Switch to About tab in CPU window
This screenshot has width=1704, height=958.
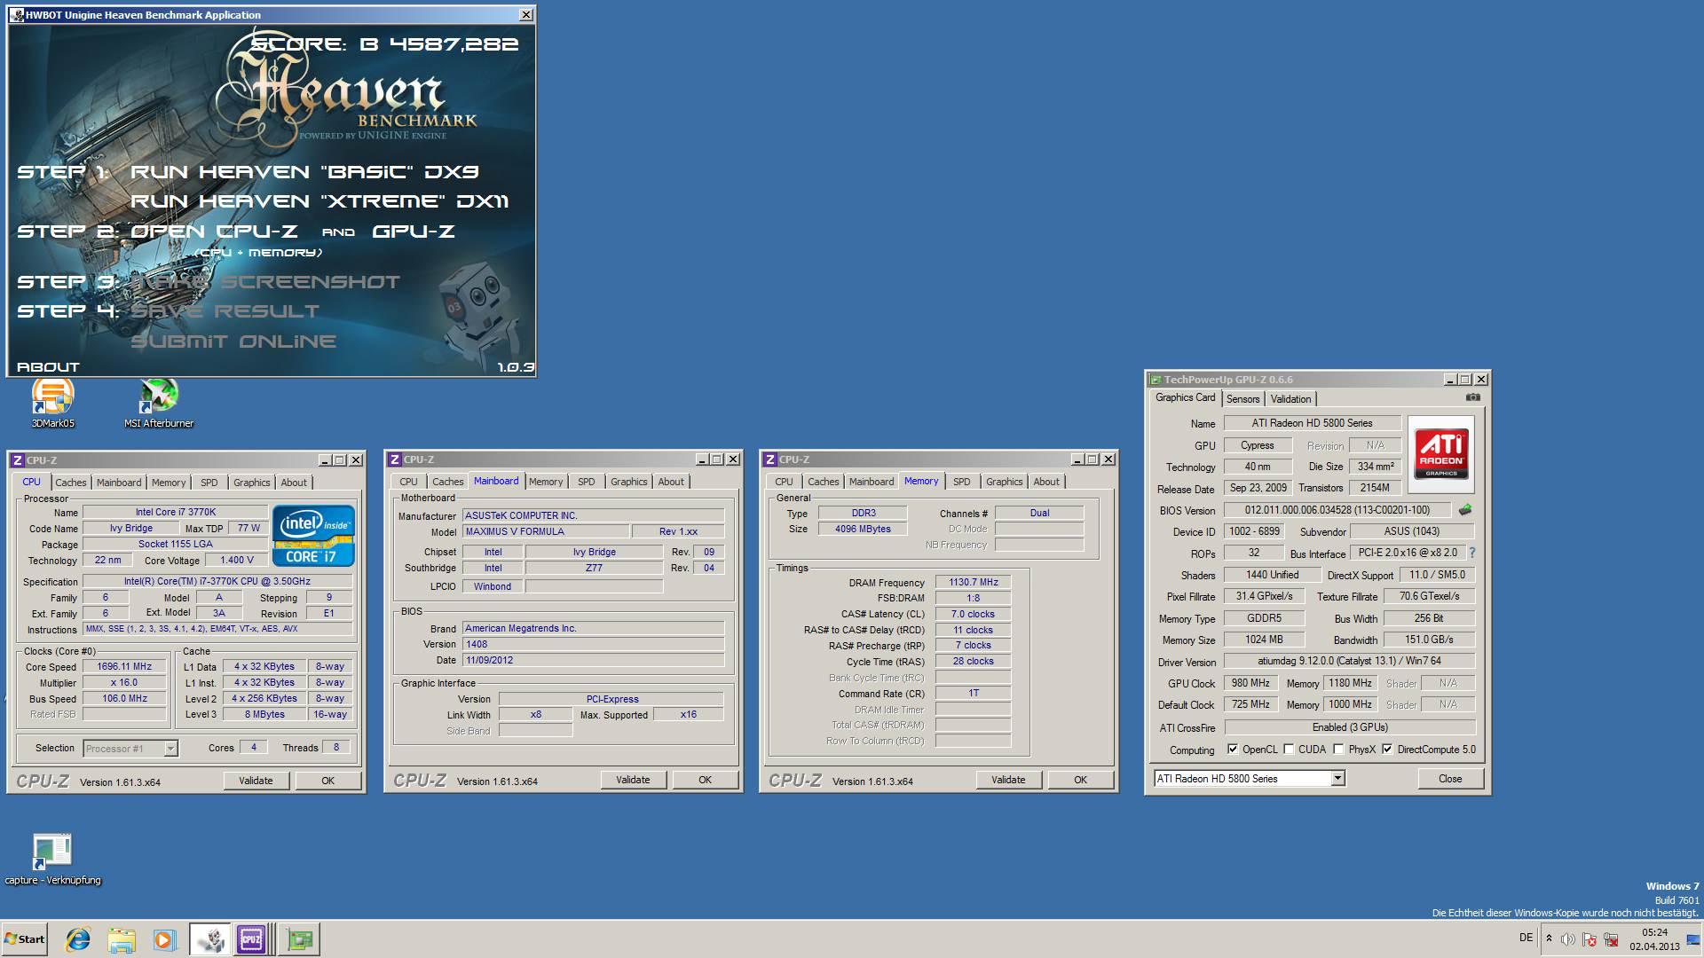tap(294, 483)
